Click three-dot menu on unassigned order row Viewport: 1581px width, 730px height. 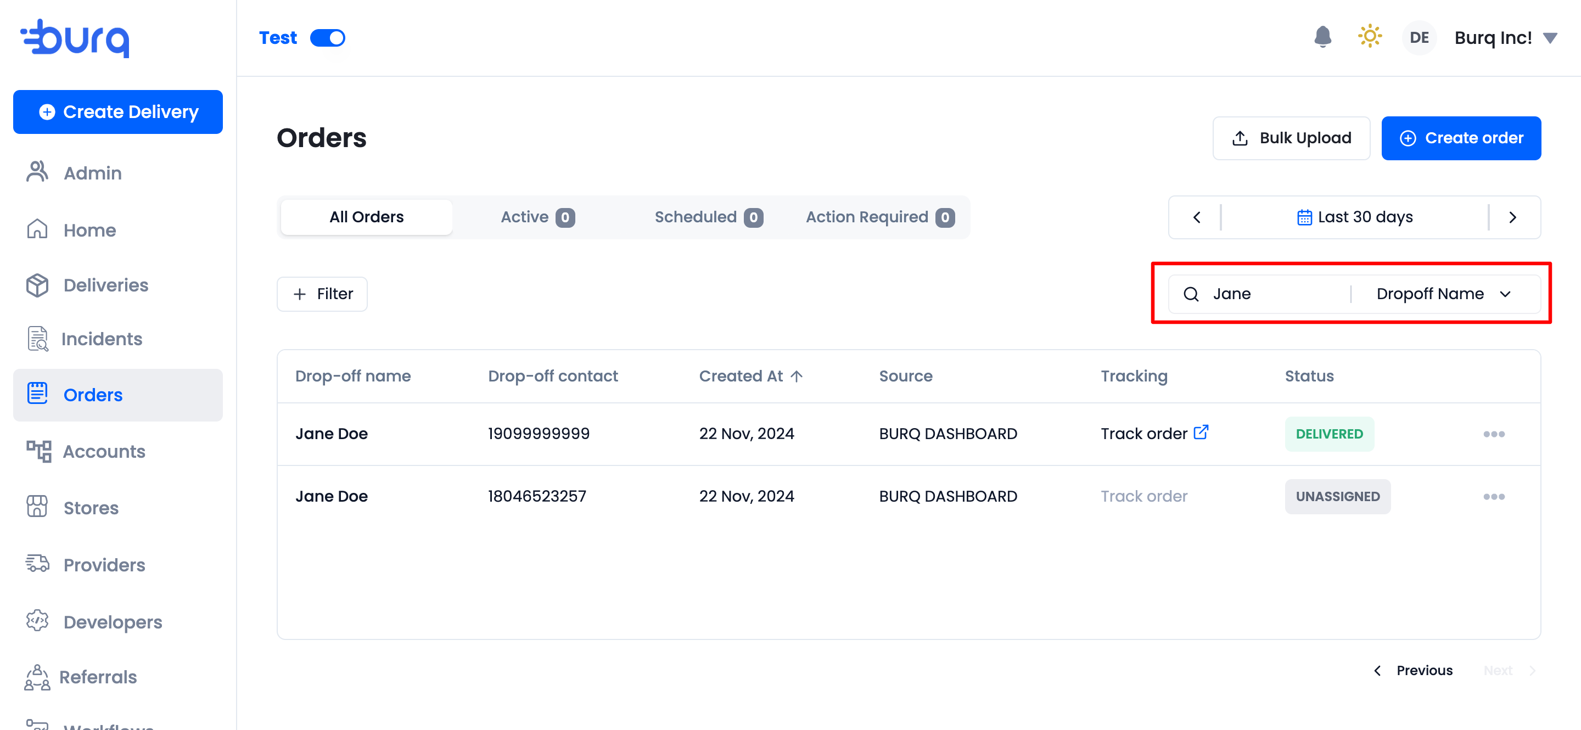coord(1493,496)
